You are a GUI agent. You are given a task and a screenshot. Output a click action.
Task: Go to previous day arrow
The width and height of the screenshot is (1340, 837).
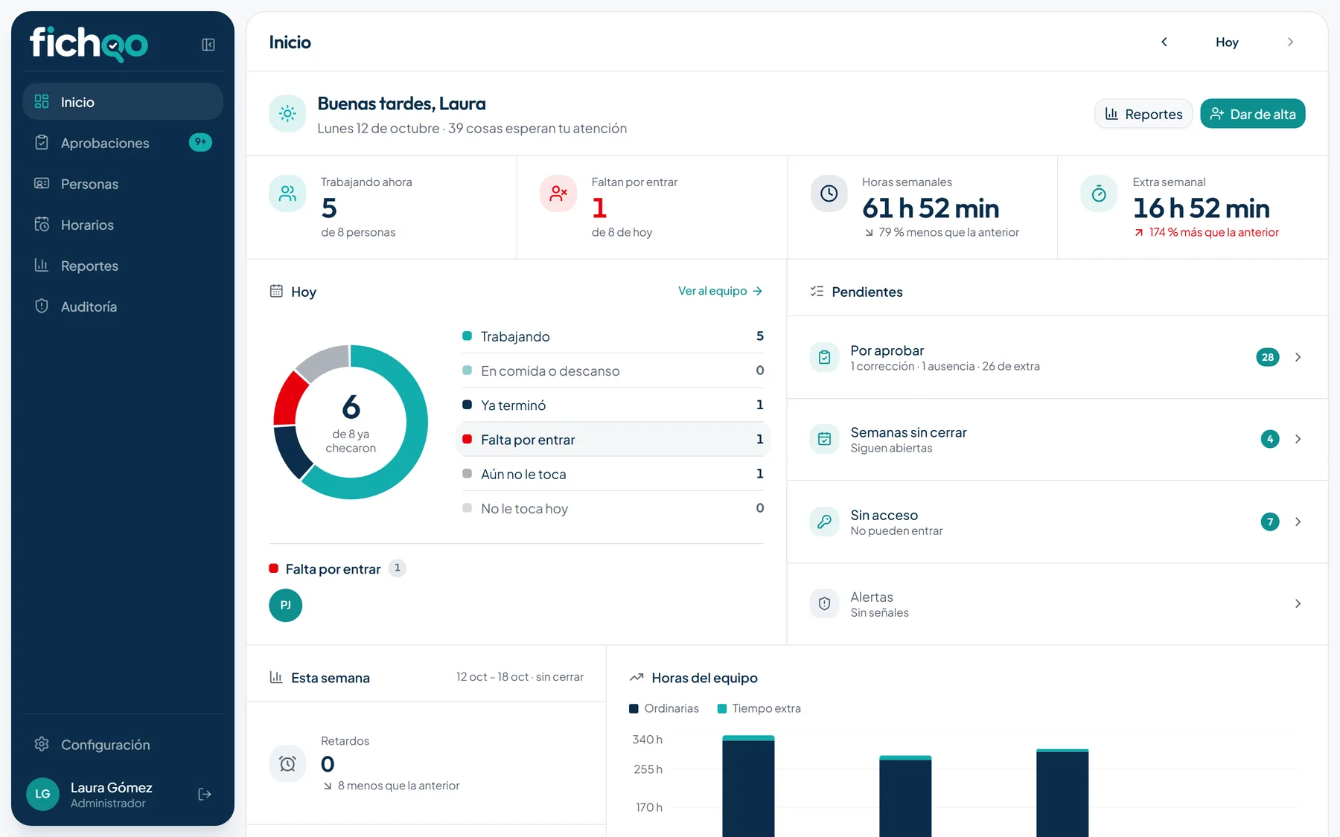click(x=1164, y=42)
